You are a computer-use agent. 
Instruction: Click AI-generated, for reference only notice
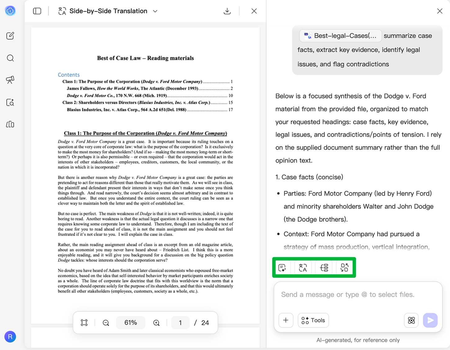(x=358, y=340)
